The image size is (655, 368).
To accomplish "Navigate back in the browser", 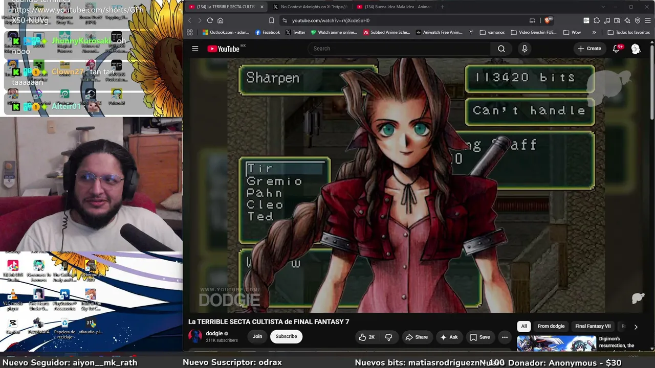I will (189, 20).
